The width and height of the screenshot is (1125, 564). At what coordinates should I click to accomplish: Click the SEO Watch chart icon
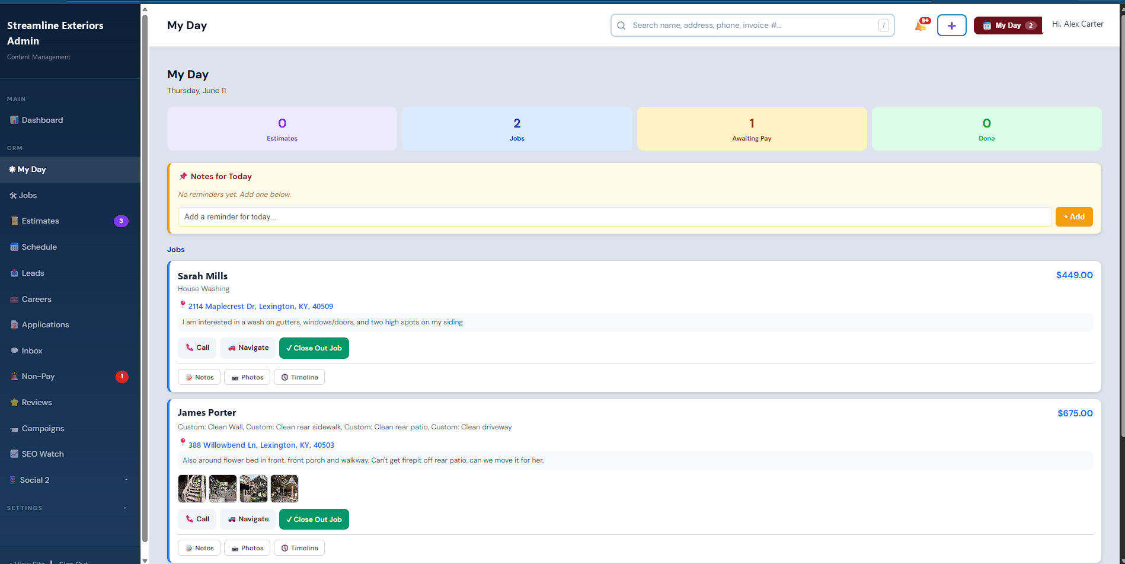pos(14,454)
